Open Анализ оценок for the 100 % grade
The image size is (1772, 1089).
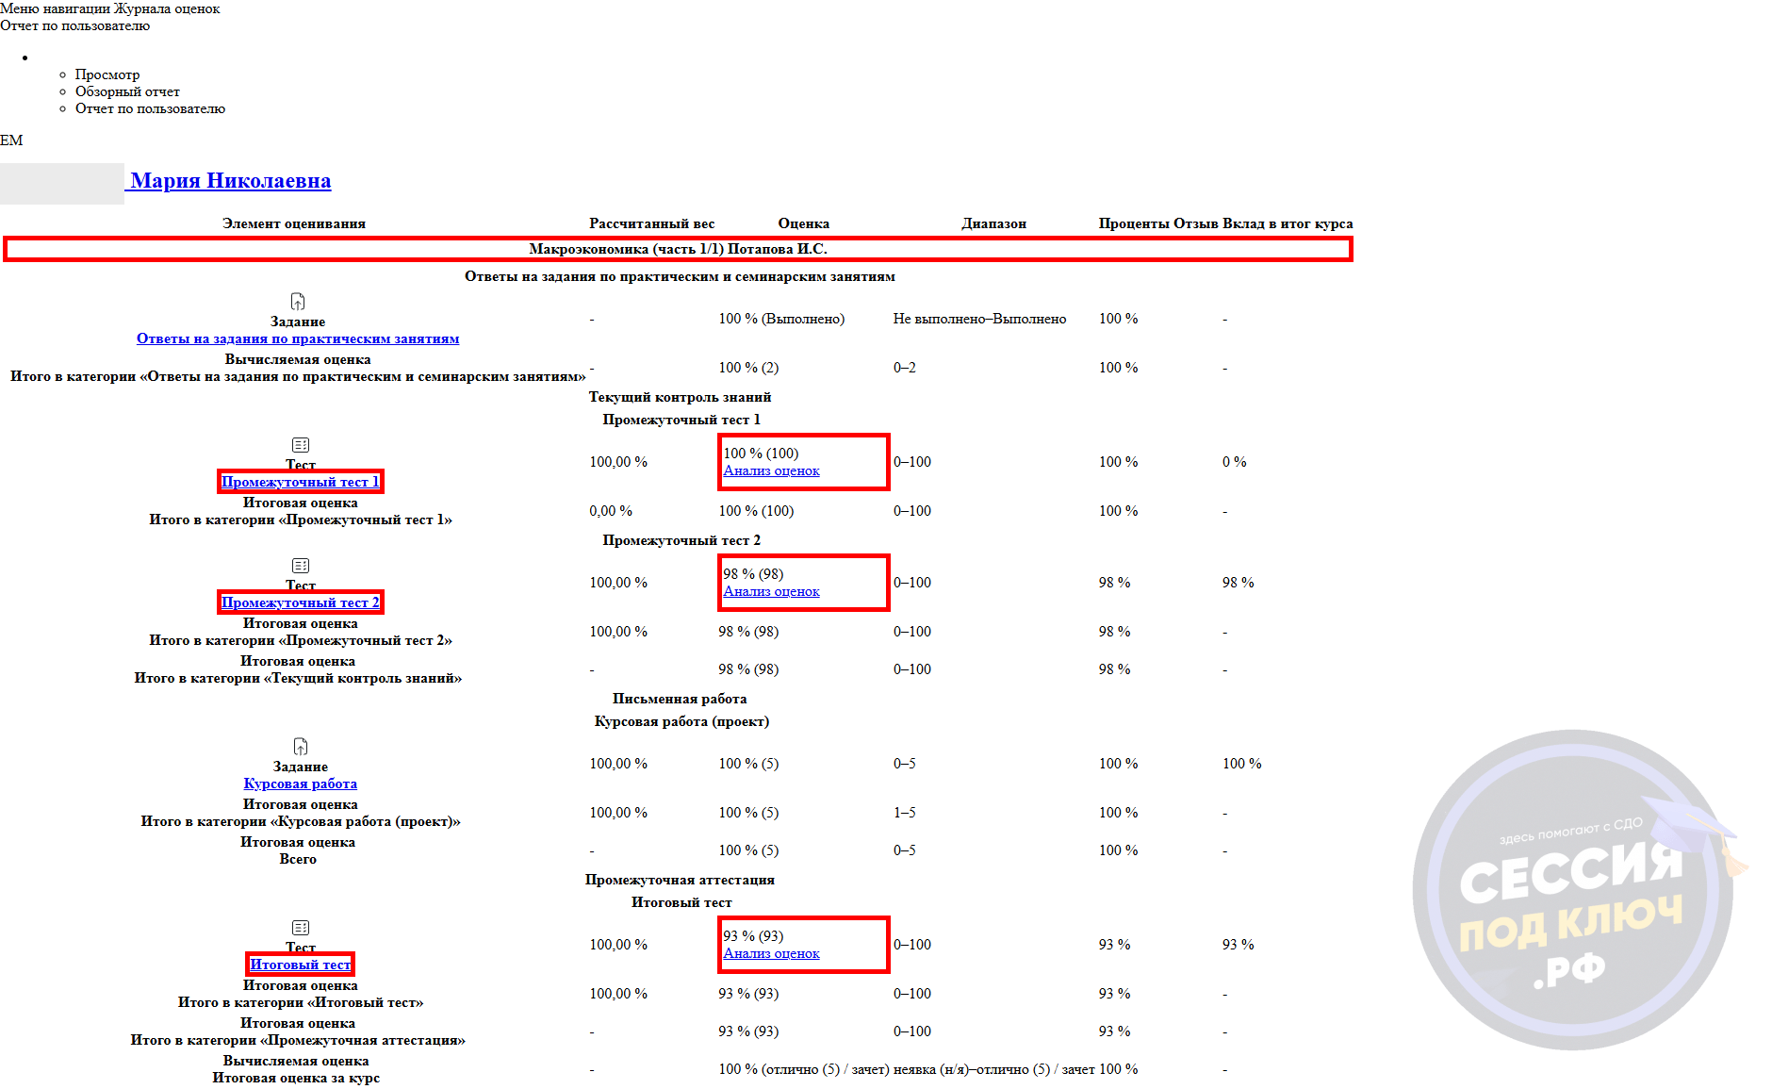click(x=771, y=470)
